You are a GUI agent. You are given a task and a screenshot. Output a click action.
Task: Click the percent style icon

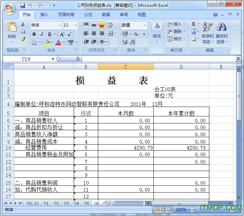tap(136, 34)
